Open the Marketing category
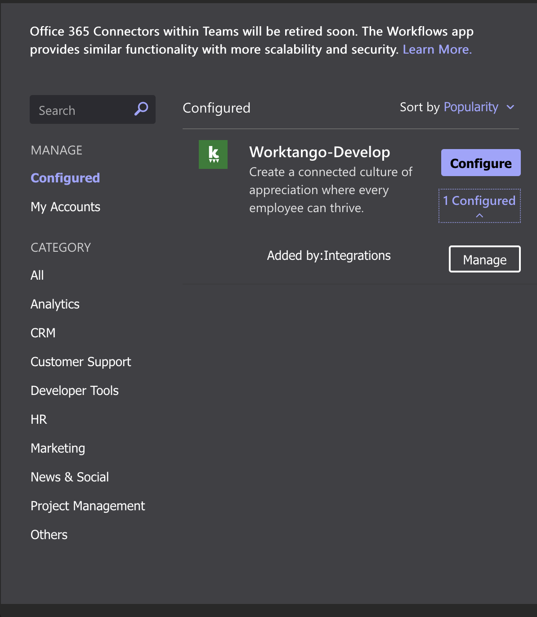This screenshot has height=617, width=537. (x=58, y=448)
